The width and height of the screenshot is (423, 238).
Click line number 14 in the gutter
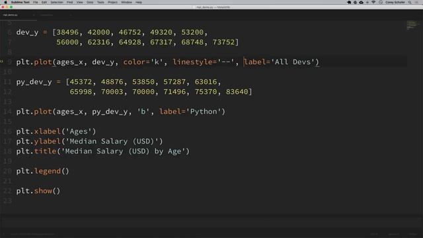click(x=7, y=112)
